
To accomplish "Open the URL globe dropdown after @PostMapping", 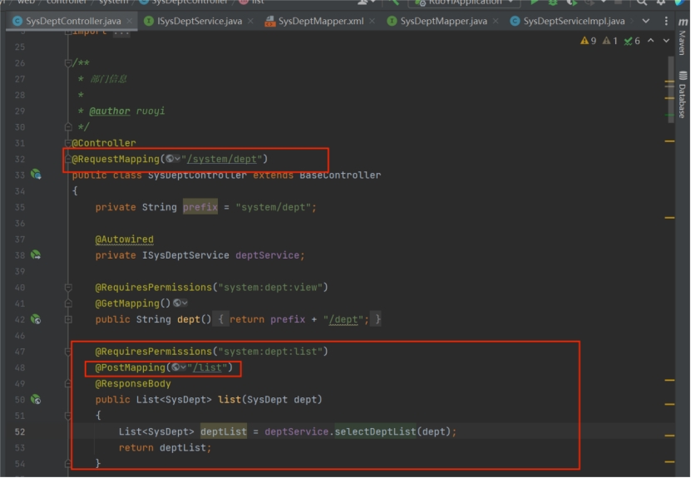I will (179, 367).
